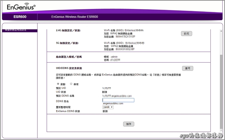Image resolution: width=225 pixels, height=140 pixels.
Task: Click the scrollbar down arrow
Action: 221,130
